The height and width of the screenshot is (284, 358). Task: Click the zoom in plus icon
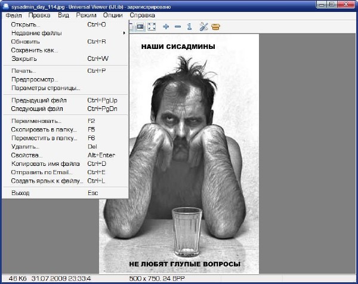pyautogui.click(x=166, y=27)
